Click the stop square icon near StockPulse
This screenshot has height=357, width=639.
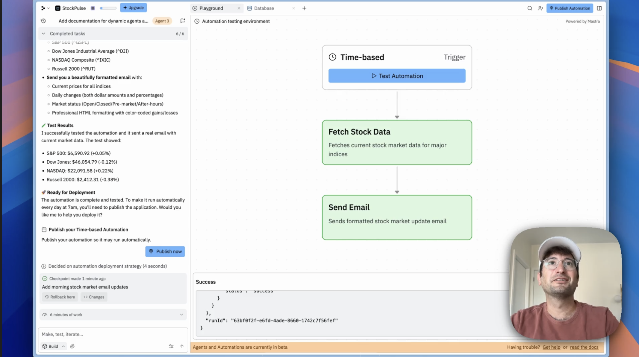[93, 8]
